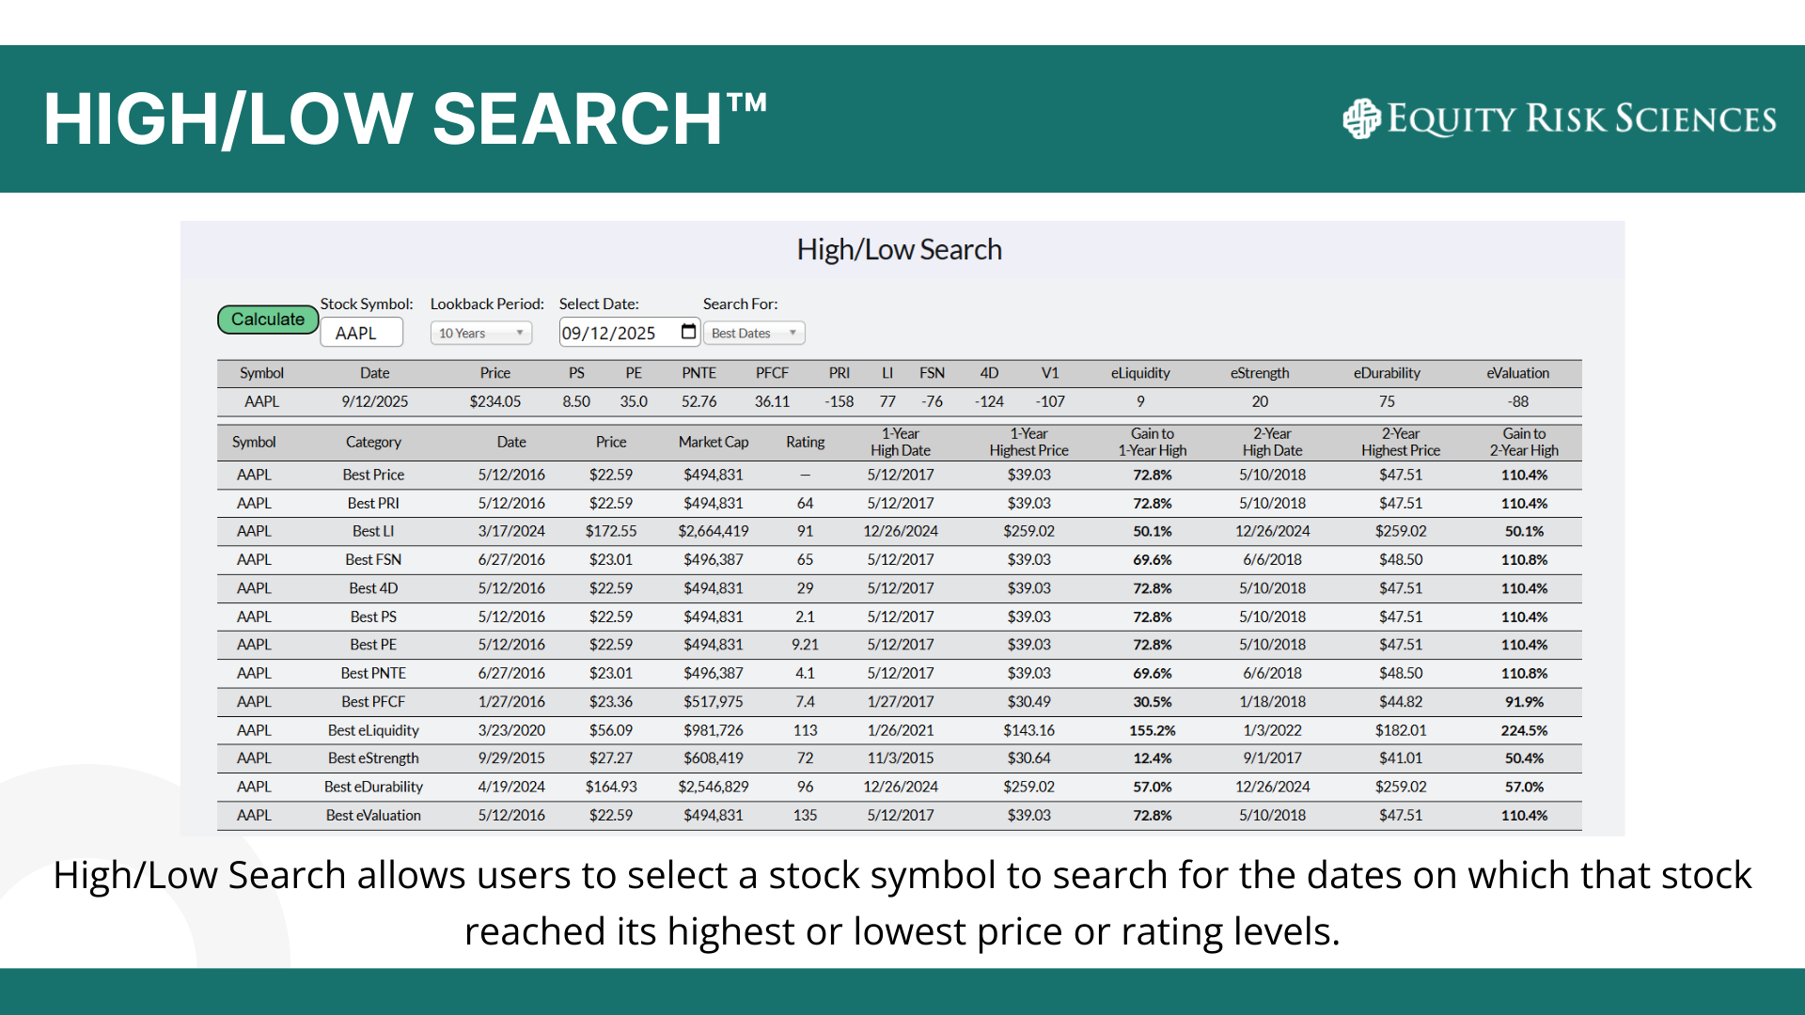
Task: Click the green Calculate button
Action: [x=268, y=320]
